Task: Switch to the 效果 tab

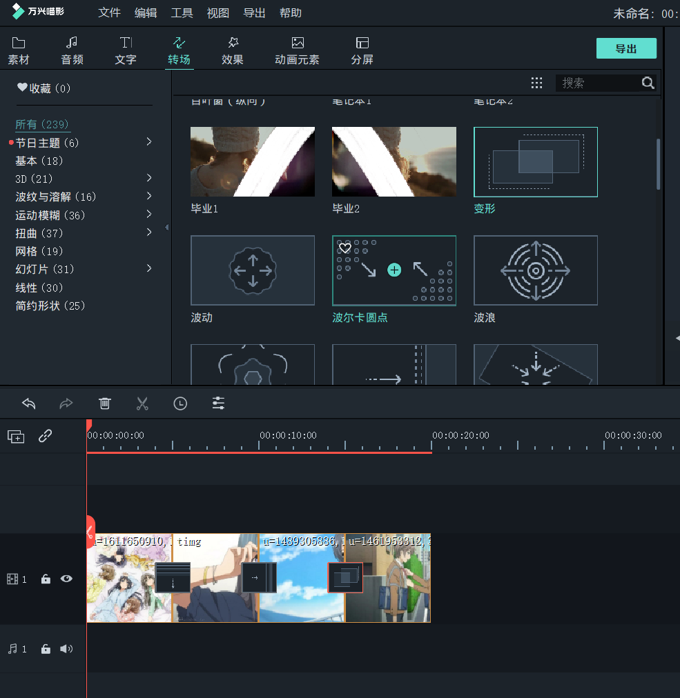Action: [232, 49]
